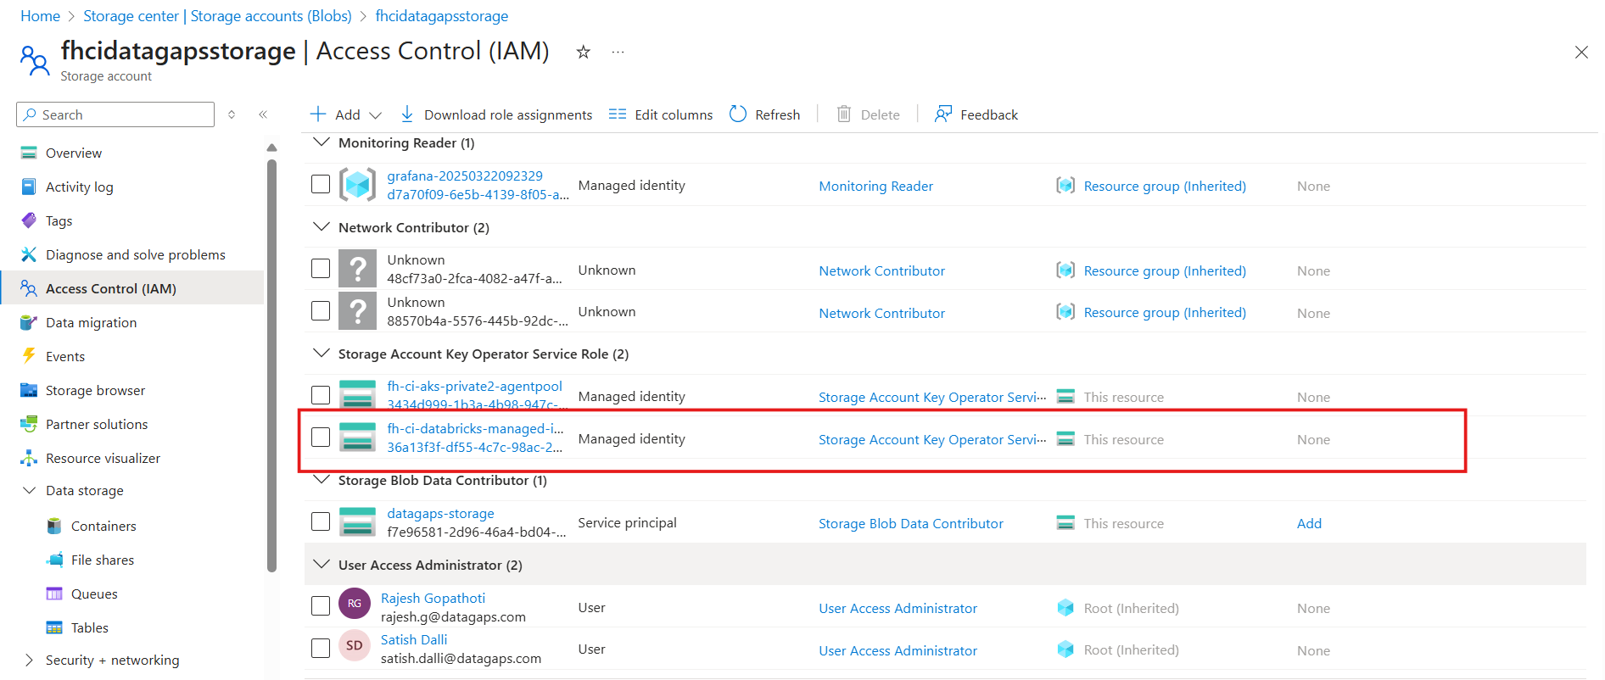The image size is (1605, 680).
Task: Click the sidebar sort up-down arrows
Action: (x=232, y=114)
